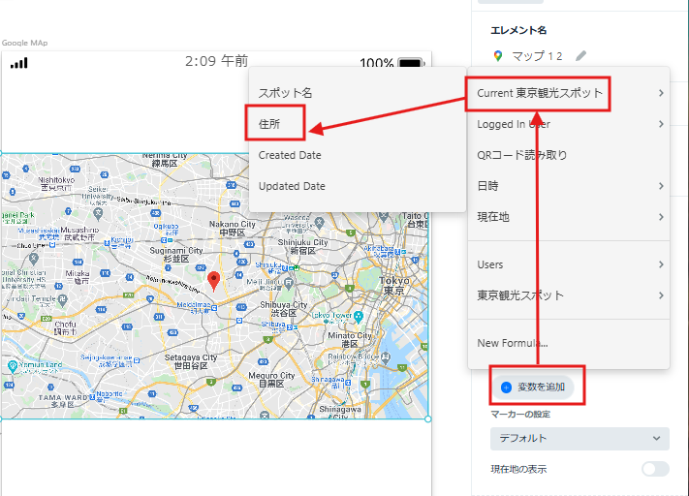Click the Tokyo 東京 label on map
689x496 pixels.
[394, 286]
